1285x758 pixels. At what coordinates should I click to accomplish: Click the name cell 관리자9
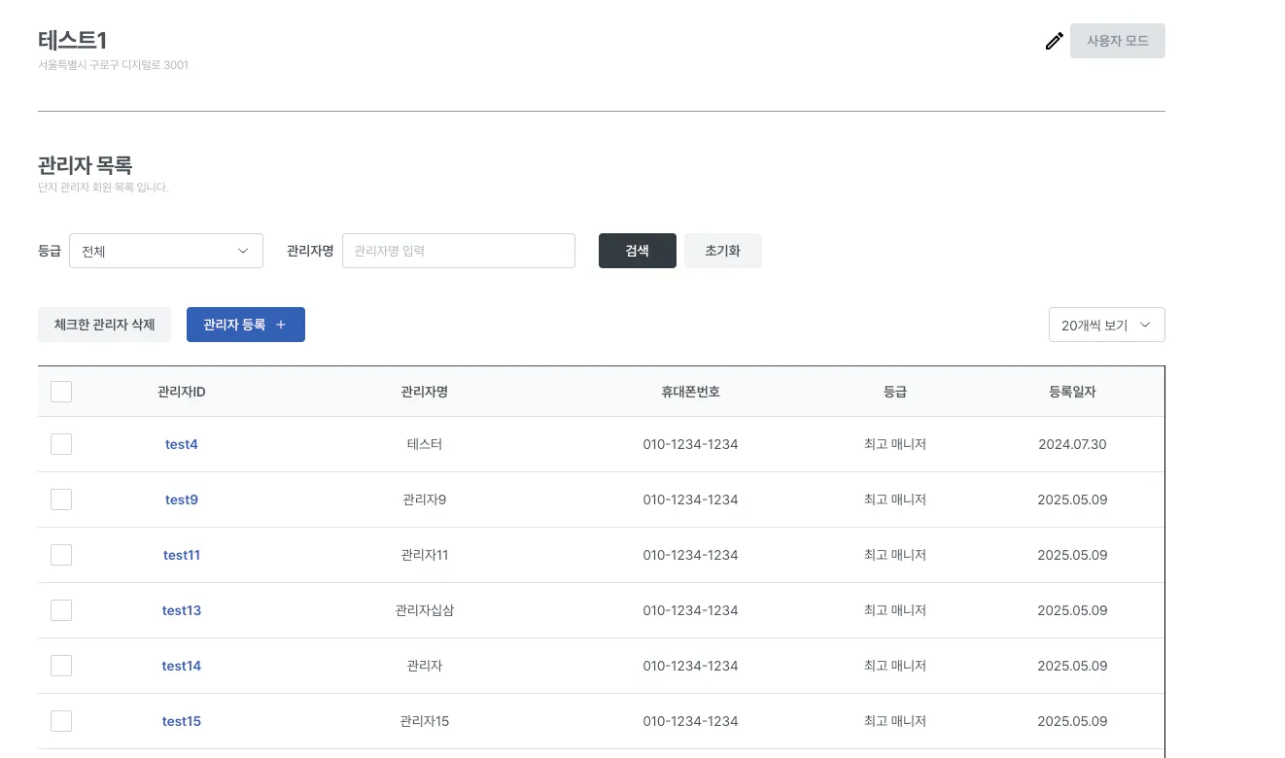point(425,500)
